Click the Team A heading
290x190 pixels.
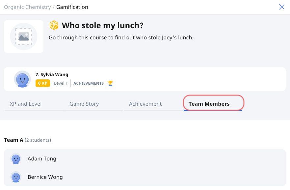tap(13, 140)
